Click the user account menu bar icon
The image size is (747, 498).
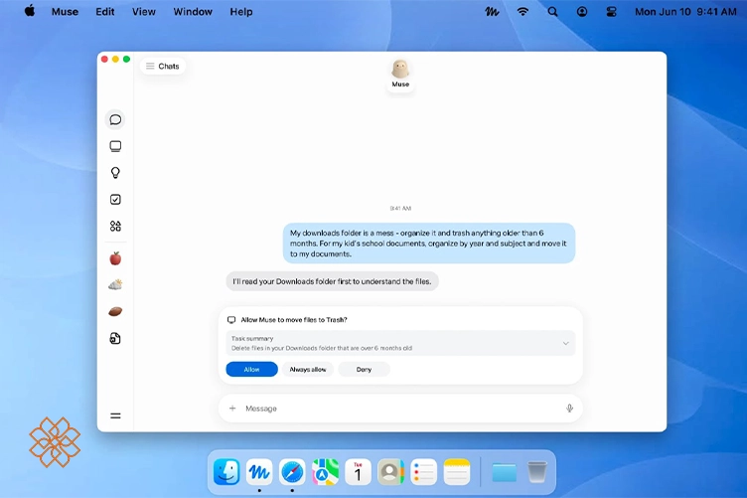(582, 12)
